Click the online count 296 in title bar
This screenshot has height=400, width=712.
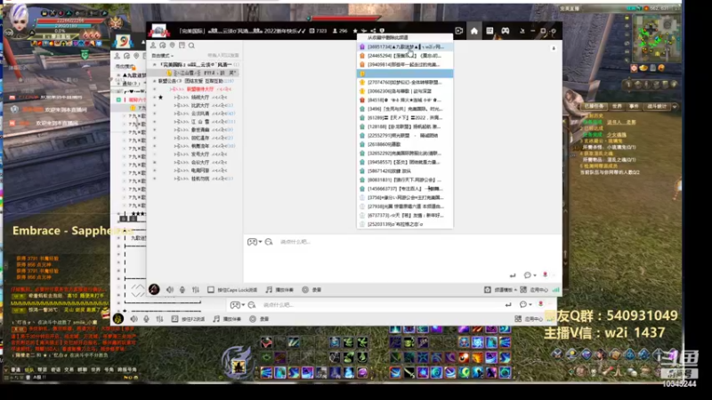[340, 31]
